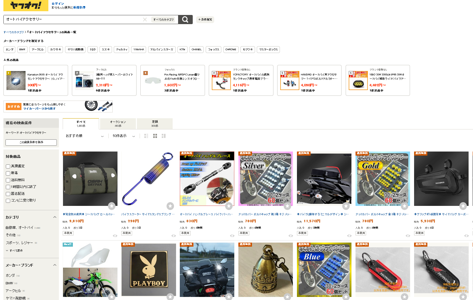Click the この検索条件を保存 button
The height and width of the screenshot is (300, 473).
tap(31, 142)
